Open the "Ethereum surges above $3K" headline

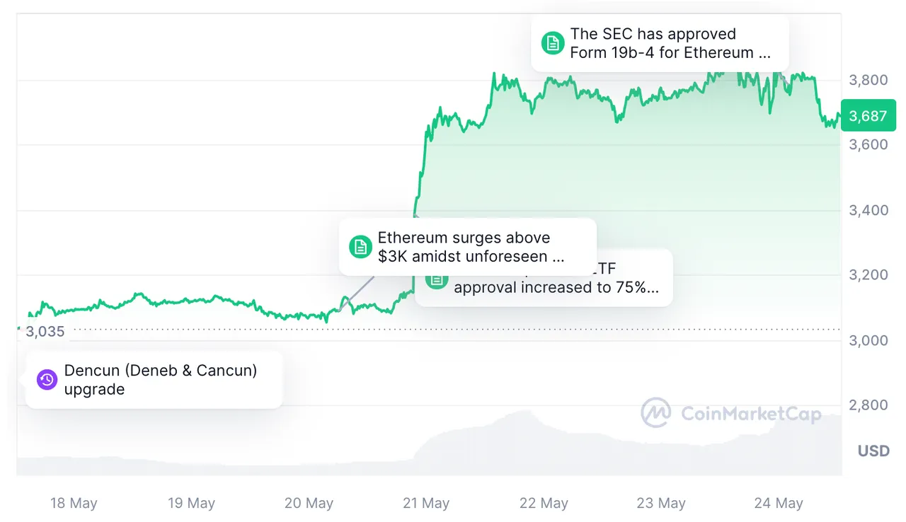tap(471, 247)
